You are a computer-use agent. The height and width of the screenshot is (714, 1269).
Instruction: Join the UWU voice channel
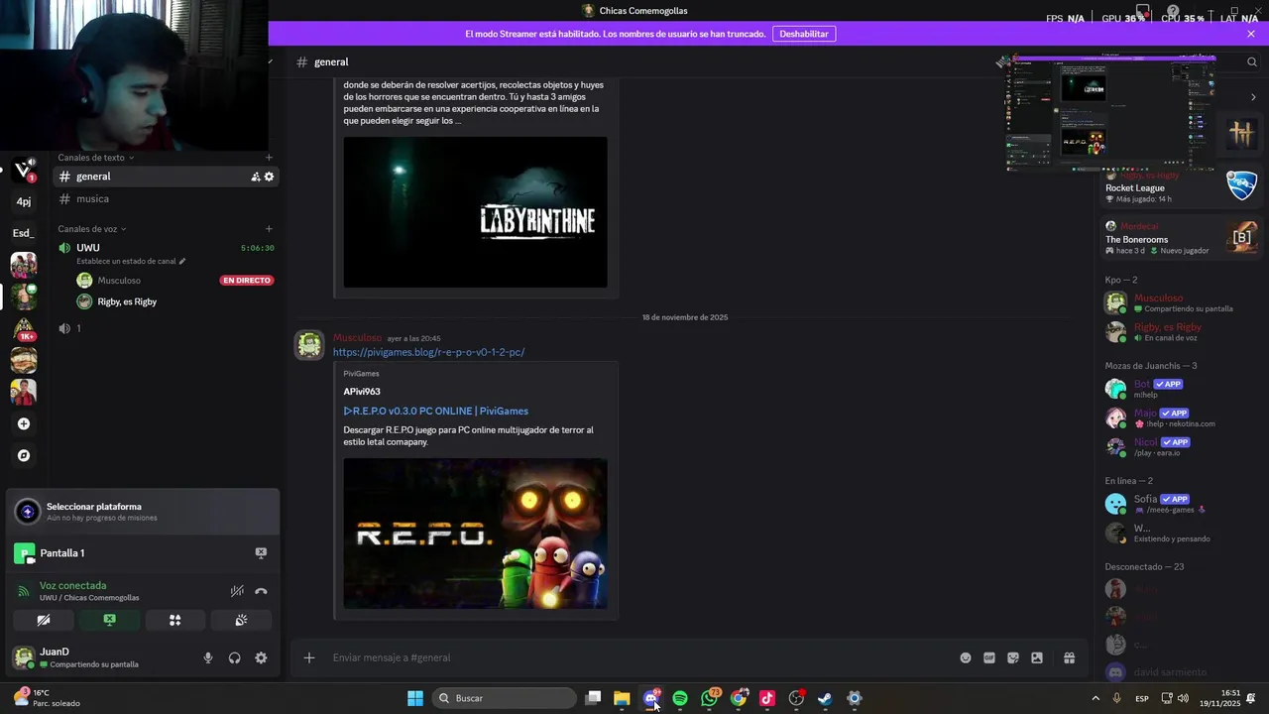click(165, 248)
